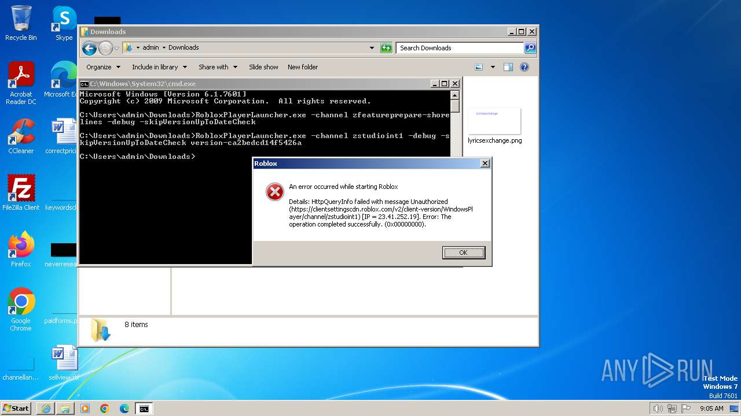The width and height of the screenshot is (741, 416).
Task: Launch Internet Explorer from taskbar
Action: tap(46, 408)
